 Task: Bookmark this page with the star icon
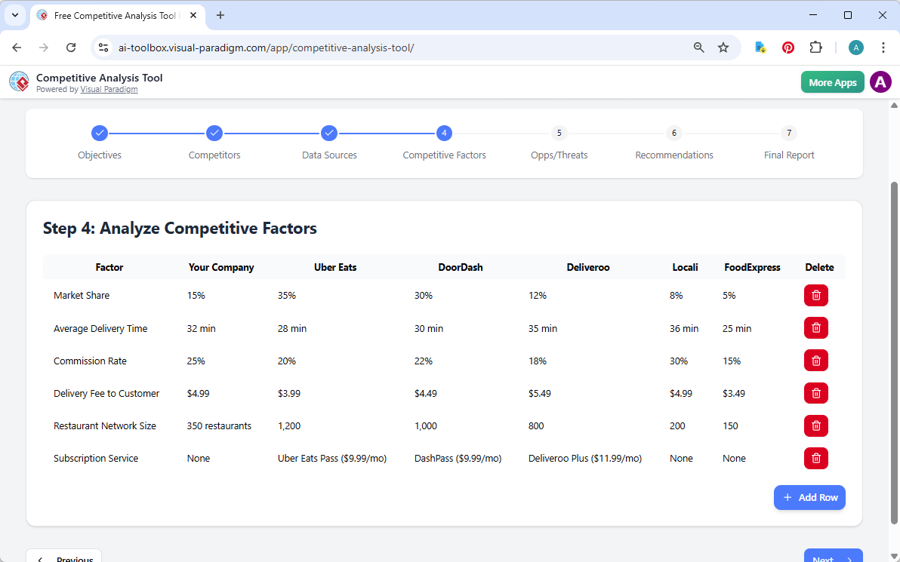[x=723, y=47]
